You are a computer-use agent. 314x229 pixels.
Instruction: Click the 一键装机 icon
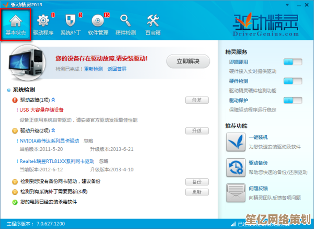[x=235, y=142]
